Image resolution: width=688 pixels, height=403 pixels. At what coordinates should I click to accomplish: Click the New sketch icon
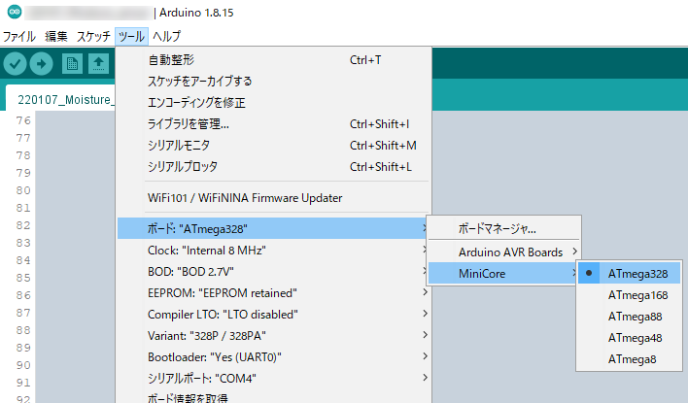click(x=72, y=64)
